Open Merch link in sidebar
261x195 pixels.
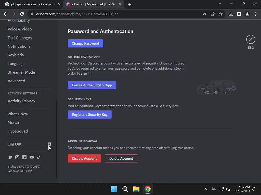pyautogui.click(x=13, y=123)
